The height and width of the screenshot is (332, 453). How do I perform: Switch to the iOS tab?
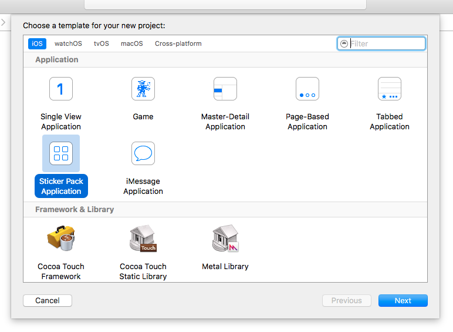(37, 43)
